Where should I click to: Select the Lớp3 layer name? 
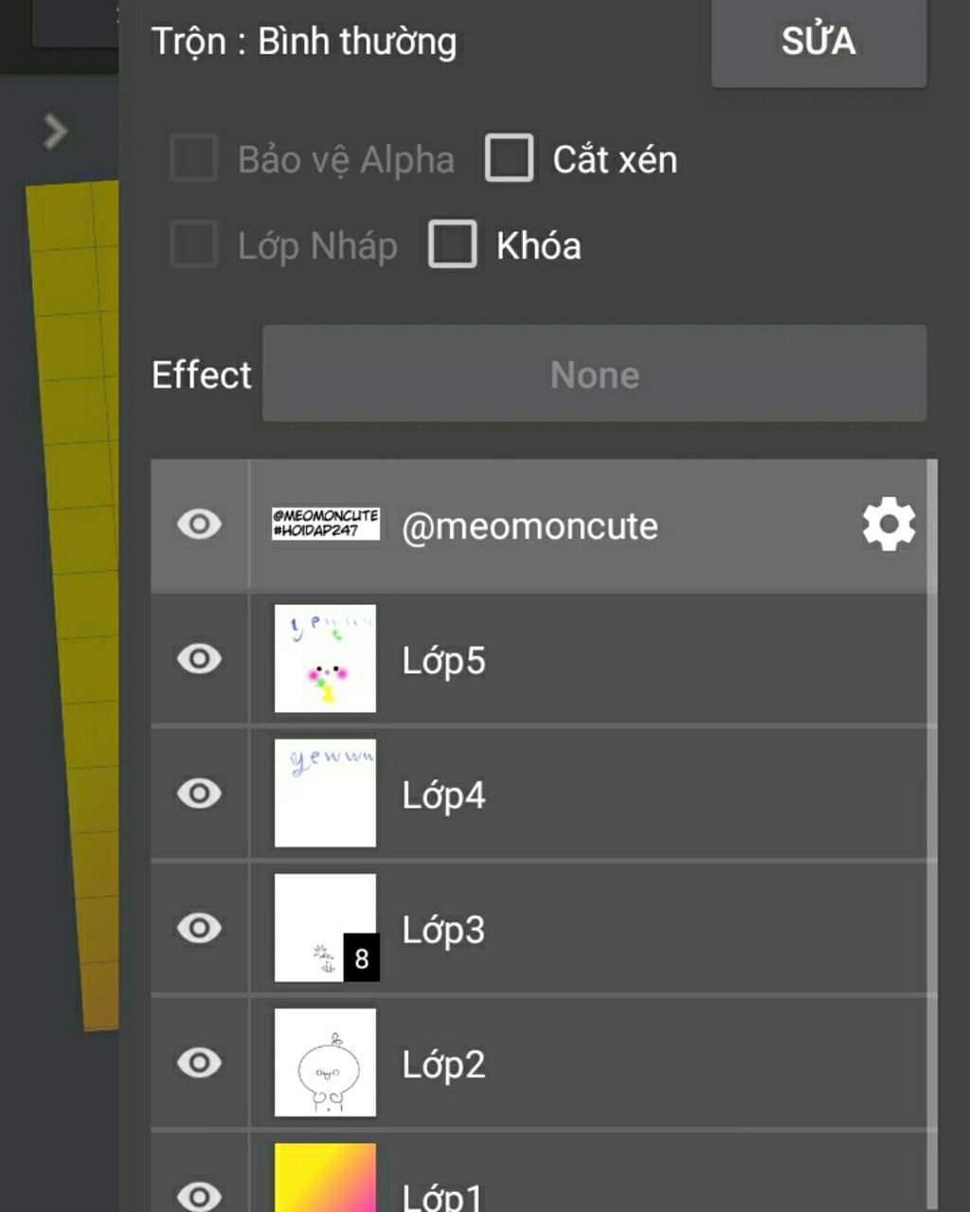443,930
